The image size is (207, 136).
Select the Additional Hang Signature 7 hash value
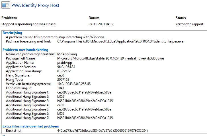(85, 118)
